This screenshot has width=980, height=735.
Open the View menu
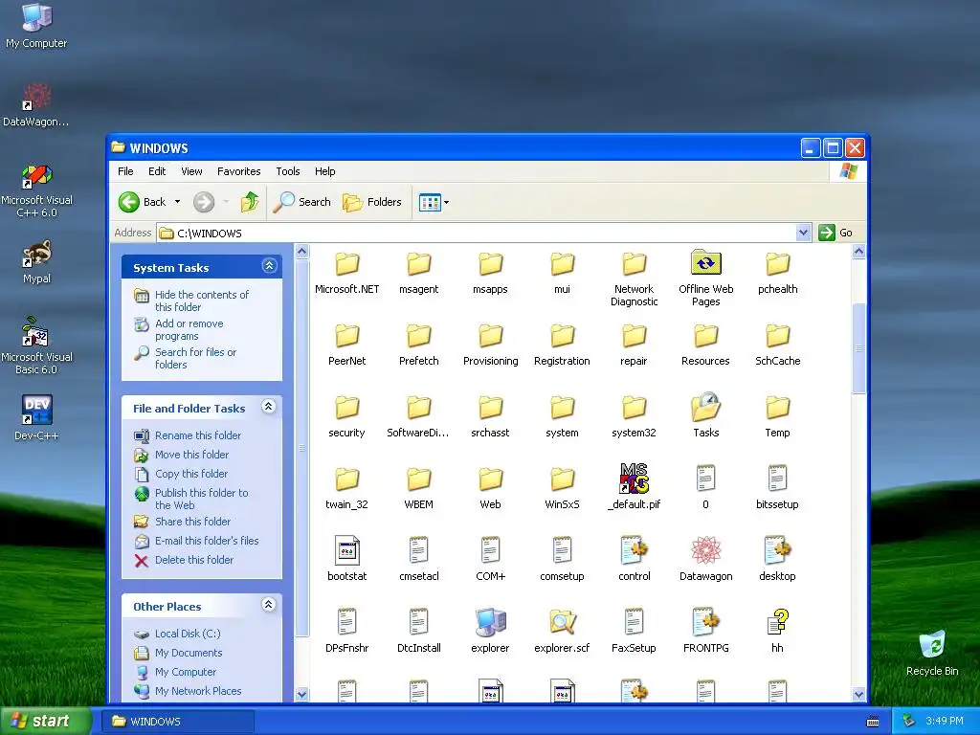[x=191, y=171]
